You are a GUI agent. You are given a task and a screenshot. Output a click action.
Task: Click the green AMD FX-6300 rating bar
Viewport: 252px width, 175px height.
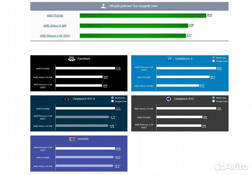(x=143, y=15)
